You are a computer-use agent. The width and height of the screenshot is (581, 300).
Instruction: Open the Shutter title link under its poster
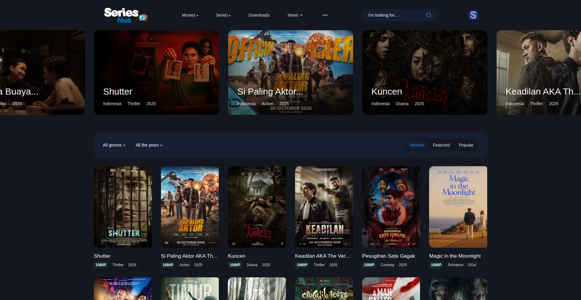102,256
